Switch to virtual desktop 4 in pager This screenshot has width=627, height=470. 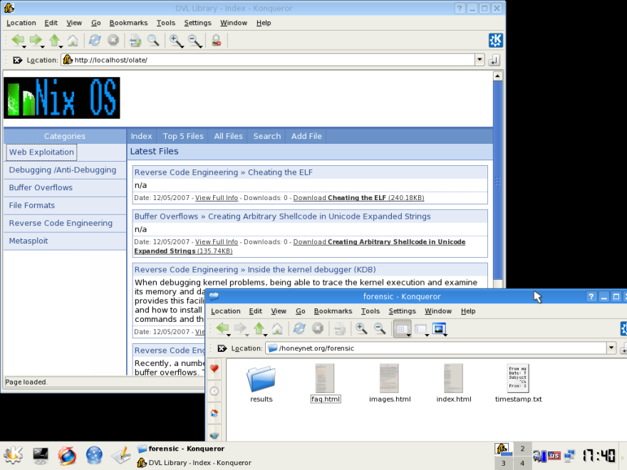(522, 463)
